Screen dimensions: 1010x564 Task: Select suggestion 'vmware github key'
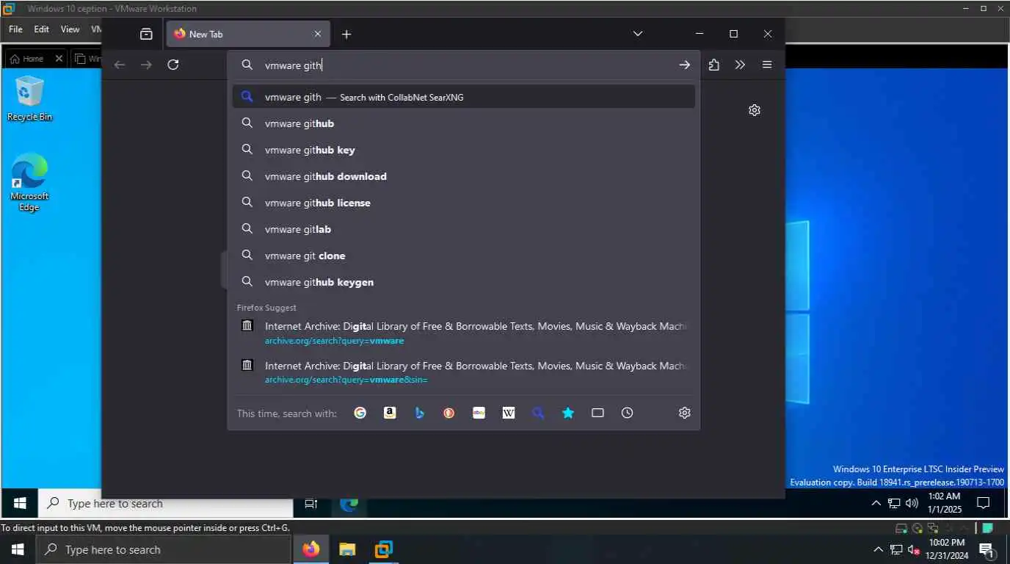pyautogui.click(x=464, y=150)
